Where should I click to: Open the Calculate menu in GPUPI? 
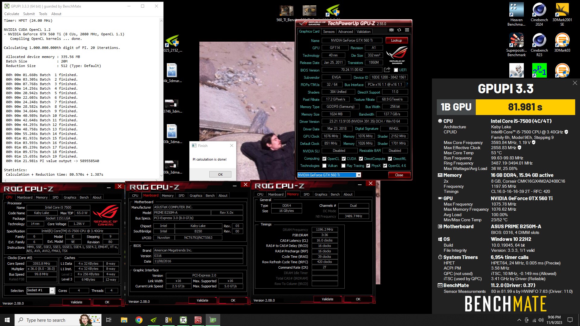[11, 14]
